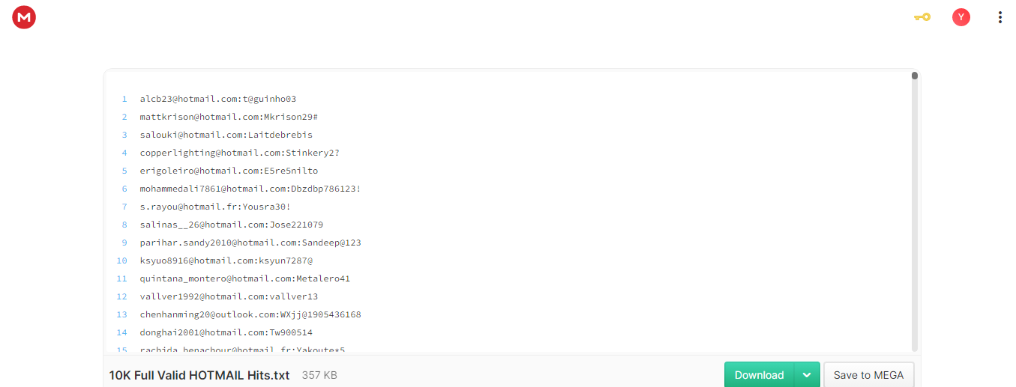This screenshot has width=1016, height=387.
Task: Open the three-dot more options menu
Action: (x=1000, y=17)
